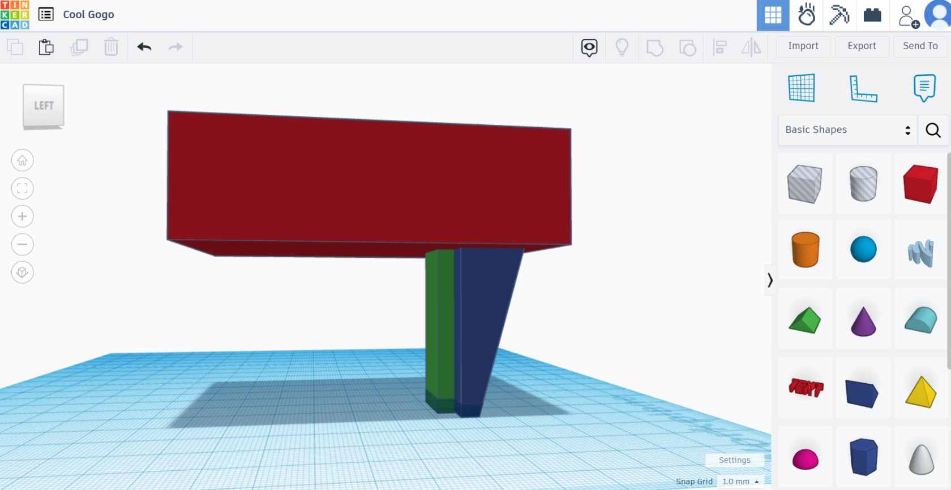The height and width of the screenshot is (490, 951).
Task: Switch to 3D design grid view
Action: tap(773, 15)
